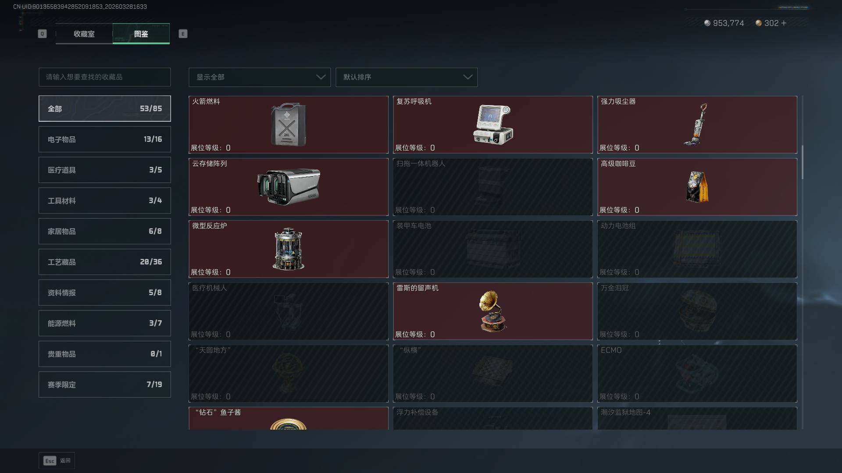The height and width of the screenshot is (473, 842).
Task: Switch to the 收藏室 tab
Action: pyautogui.click(x=84, y=34)
